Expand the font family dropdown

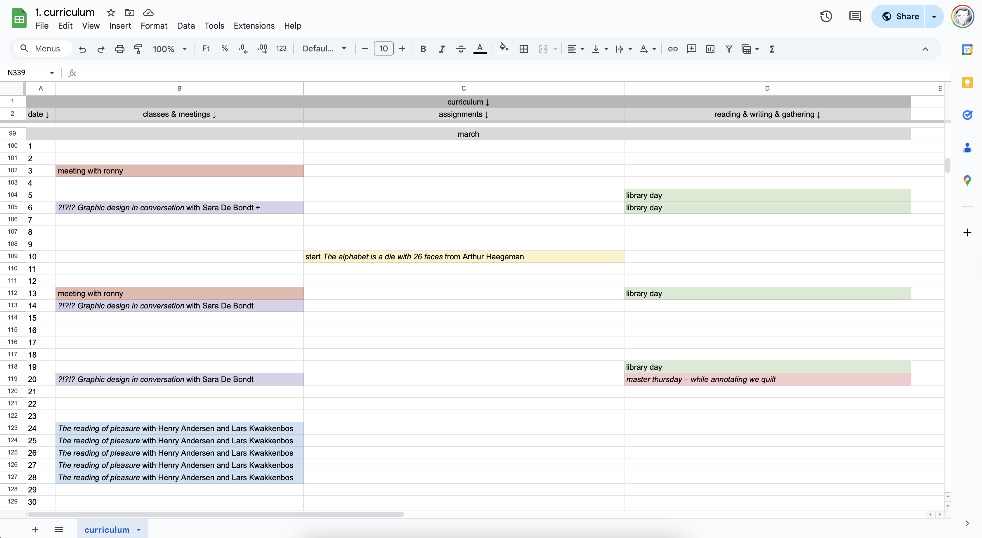(324, 49)
